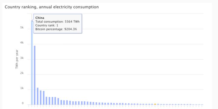Select the third-ranked bar just above 1k
Viewport: 218px width, 109px height.
(x=38, y=96)
